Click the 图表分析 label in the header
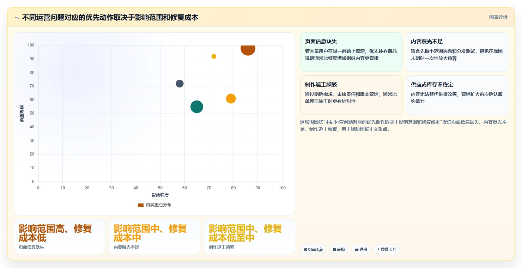 pos(498,17)
